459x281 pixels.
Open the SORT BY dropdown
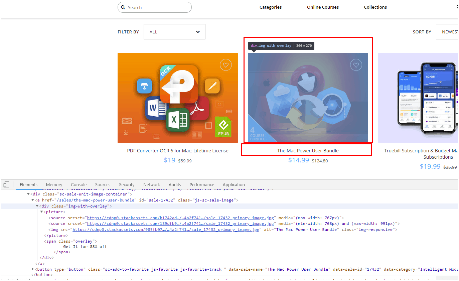pos(447,32)
